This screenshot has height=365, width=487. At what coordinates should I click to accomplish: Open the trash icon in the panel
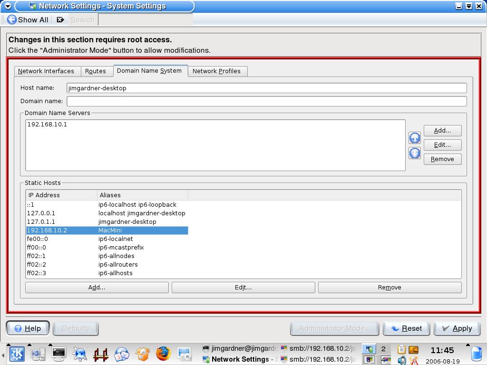(x=476, y=354)
